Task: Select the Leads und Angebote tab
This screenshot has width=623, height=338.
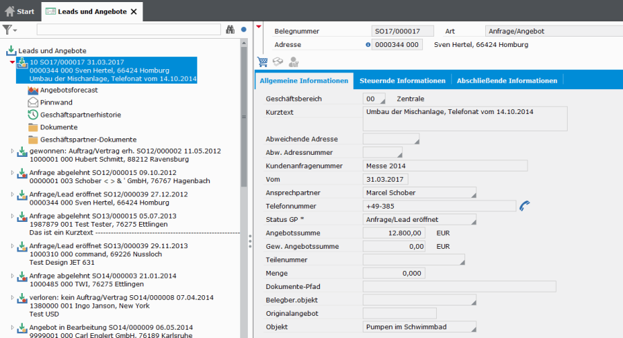Action: [92, 12]
